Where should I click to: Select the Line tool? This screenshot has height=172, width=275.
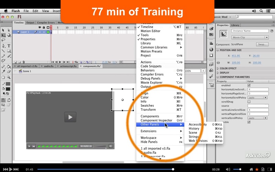coord(3,51)
